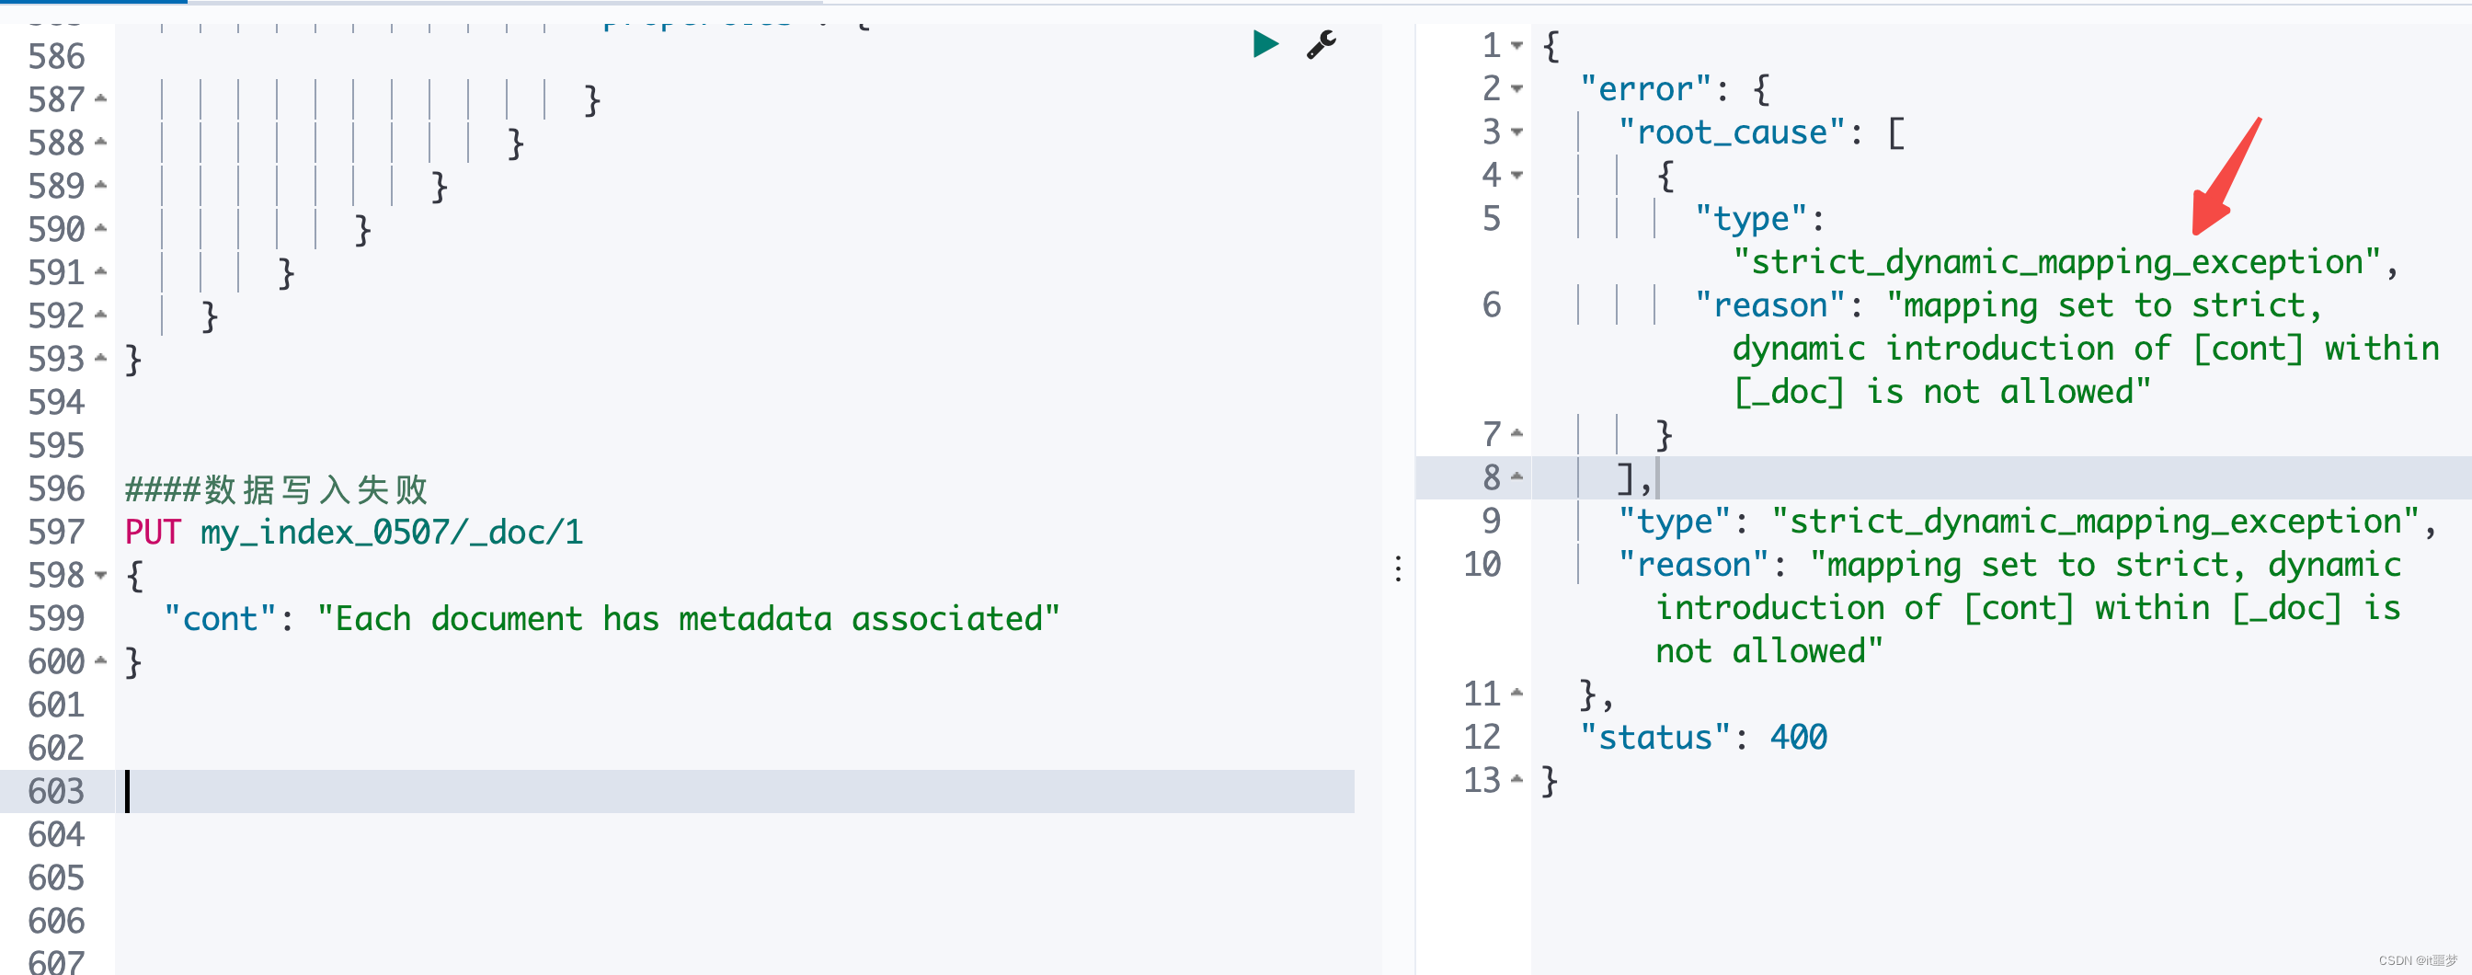Click line number 597 in gutter
The image size is (2472, 975).
57,532
